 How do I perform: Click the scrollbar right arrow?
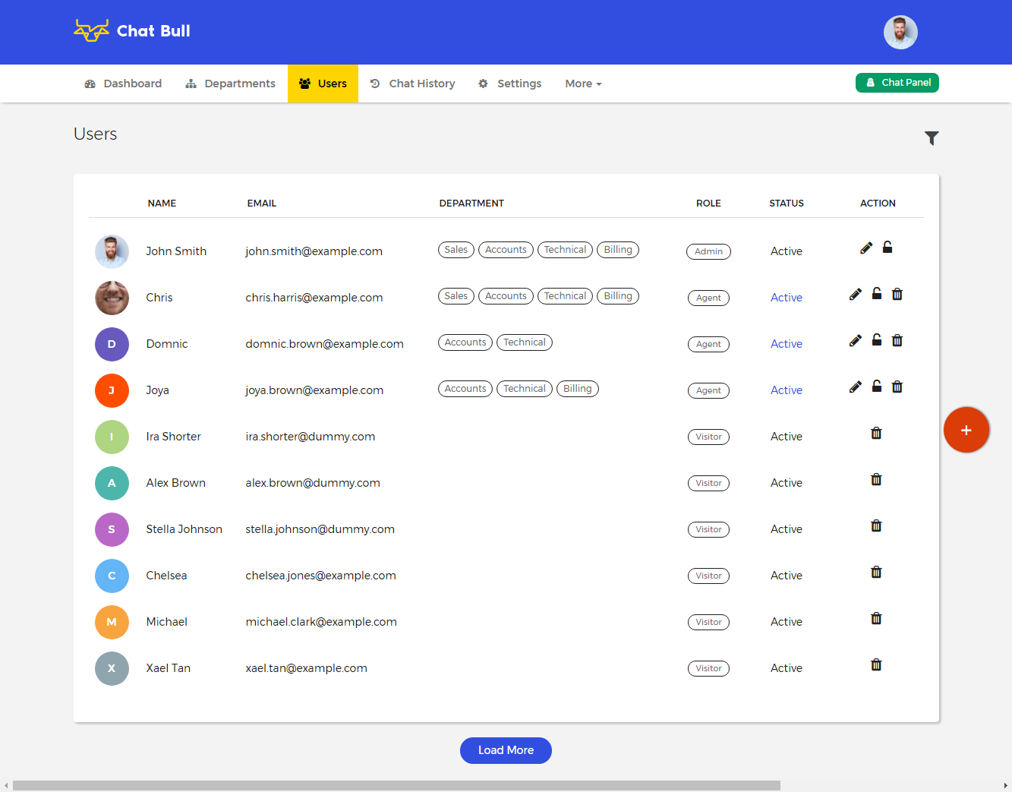pyautogui.click(x=1006, y=786)
